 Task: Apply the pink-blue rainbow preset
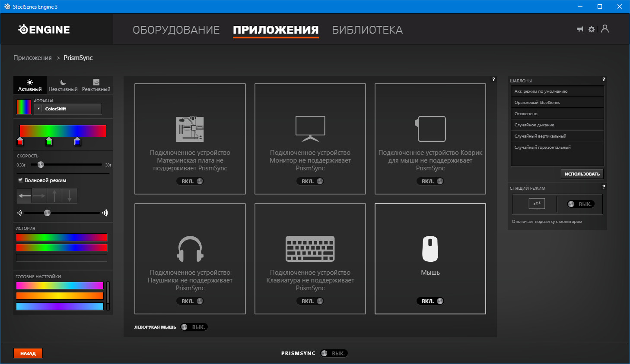[60, 286]
